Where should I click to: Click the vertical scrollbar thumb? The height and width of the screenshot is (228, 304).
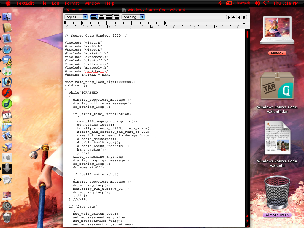click(x=247, y=34)
